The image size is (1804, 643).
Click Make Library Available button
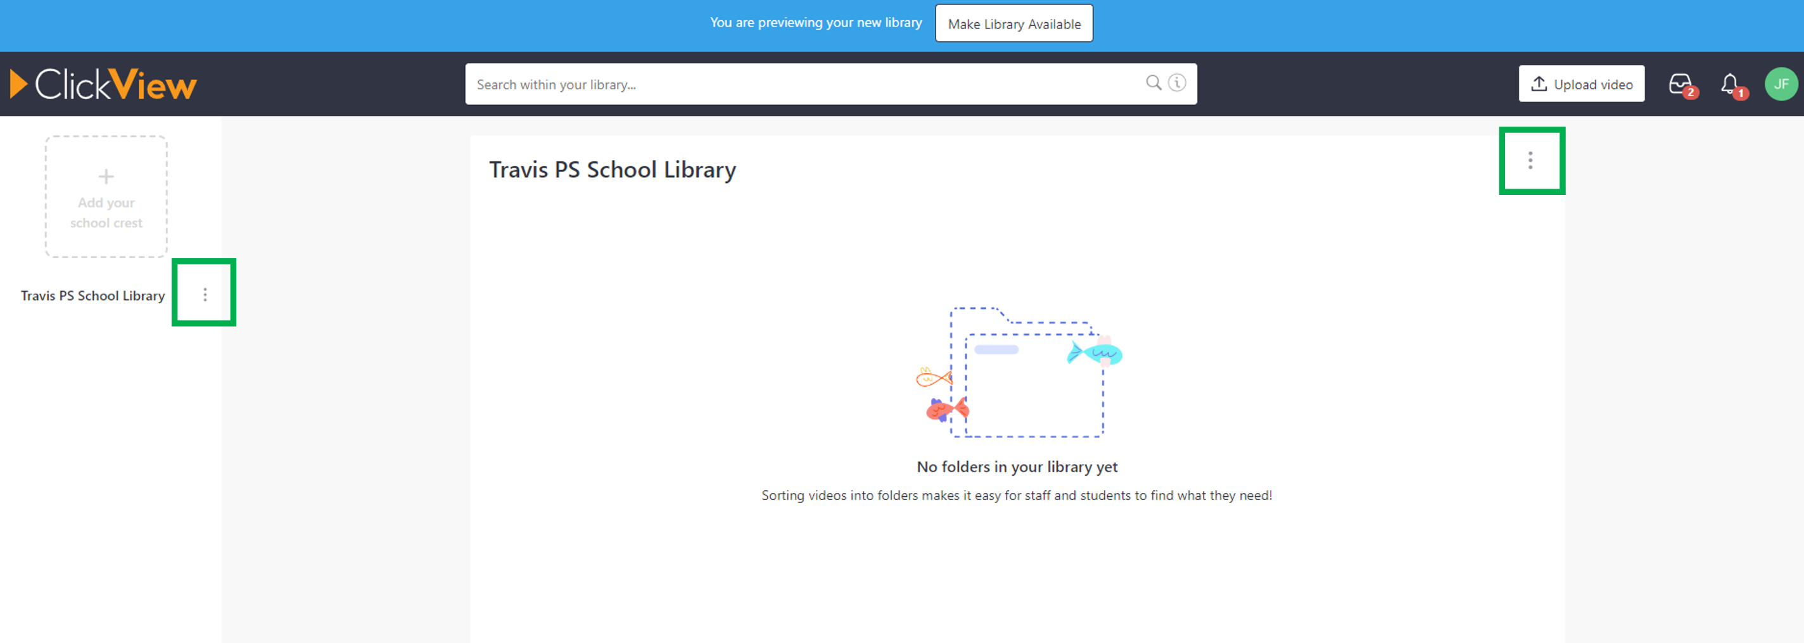tap(1013, 24)
